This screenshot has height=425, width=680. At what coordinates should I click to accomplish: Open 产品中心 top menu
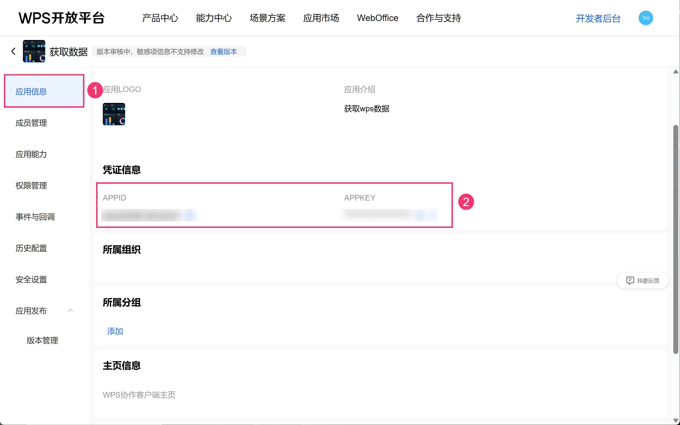click(x=160, y=18)
